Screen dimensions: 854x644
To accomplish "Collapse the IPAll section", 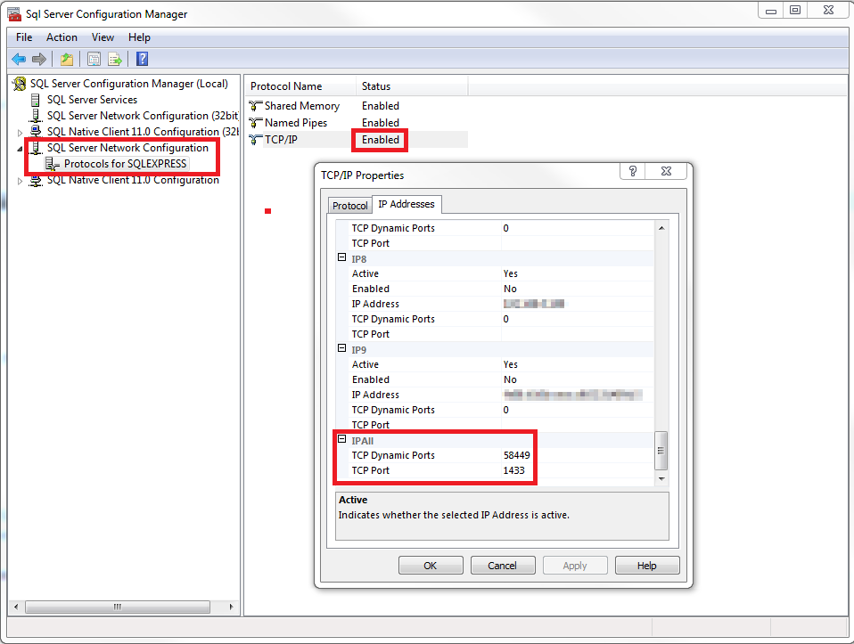I will [x=341, y=440].
